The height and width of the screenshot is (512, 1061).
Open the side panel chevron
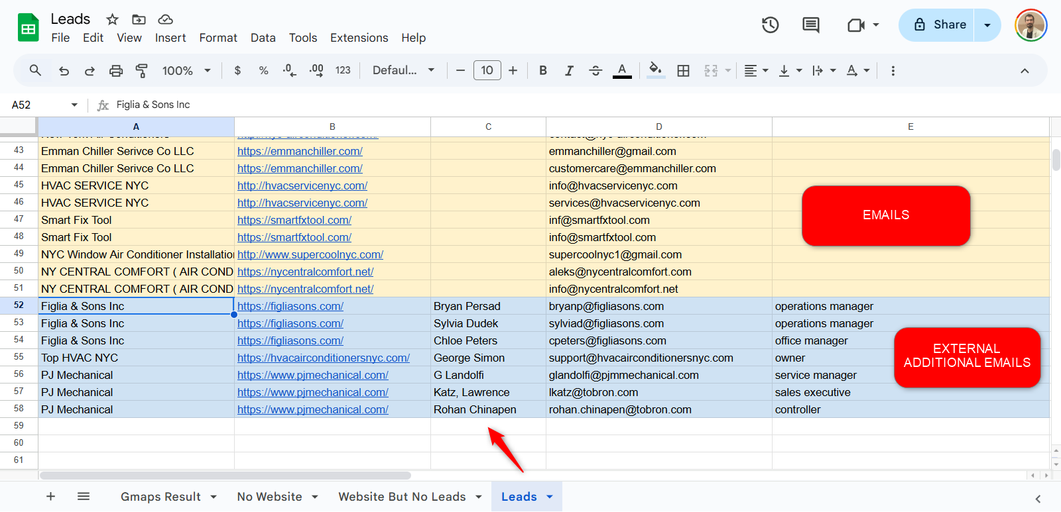tap(1038, 499)
